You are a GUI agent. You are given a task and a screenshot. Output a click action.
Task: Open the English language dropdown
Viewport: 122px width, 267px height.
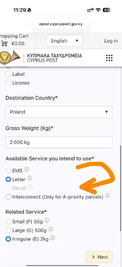(x=64, y=41)
